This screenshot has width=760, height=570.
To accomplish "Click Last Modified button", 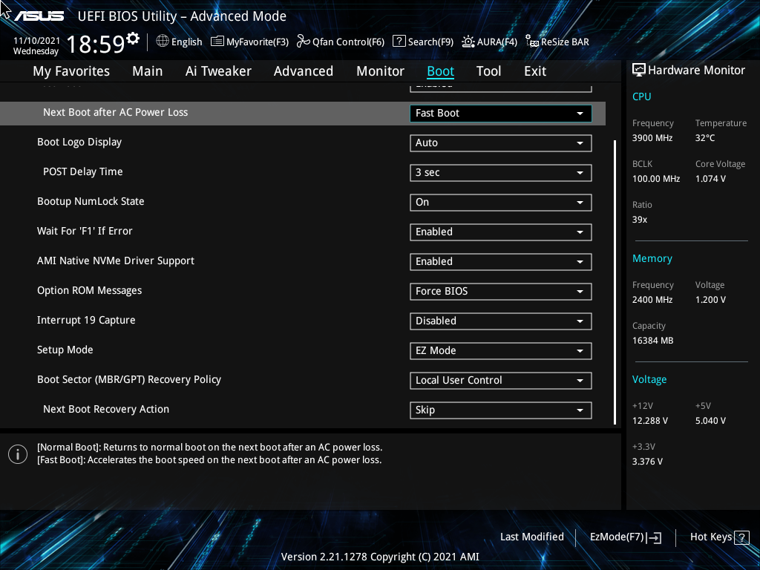I will 531,537.
